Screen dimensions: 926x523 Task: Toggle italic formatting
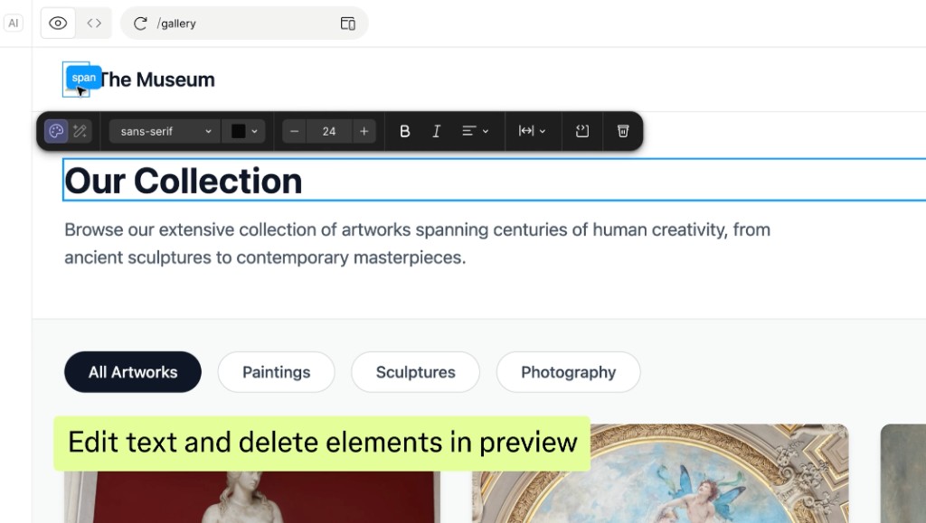coord(436,131)
